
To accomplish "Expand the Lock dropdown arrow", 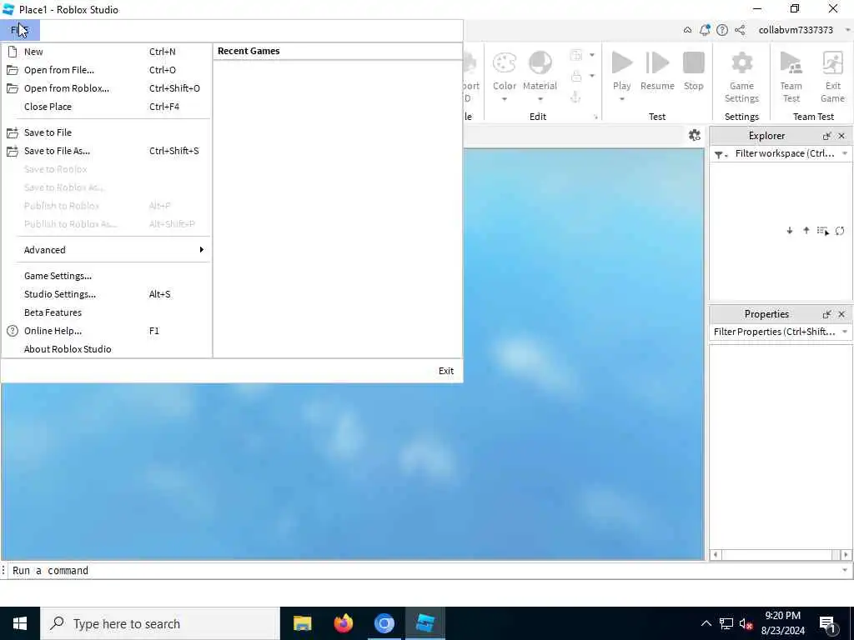I will [x=592, y=76].
